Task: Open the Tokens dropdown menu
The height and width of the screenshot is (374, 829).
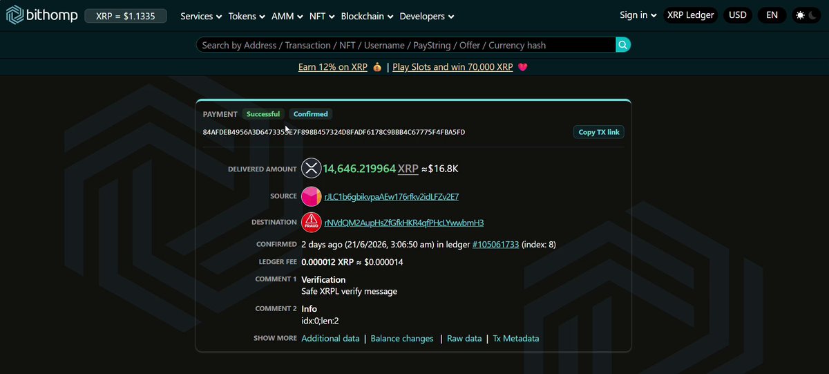Action: point(247,16)
